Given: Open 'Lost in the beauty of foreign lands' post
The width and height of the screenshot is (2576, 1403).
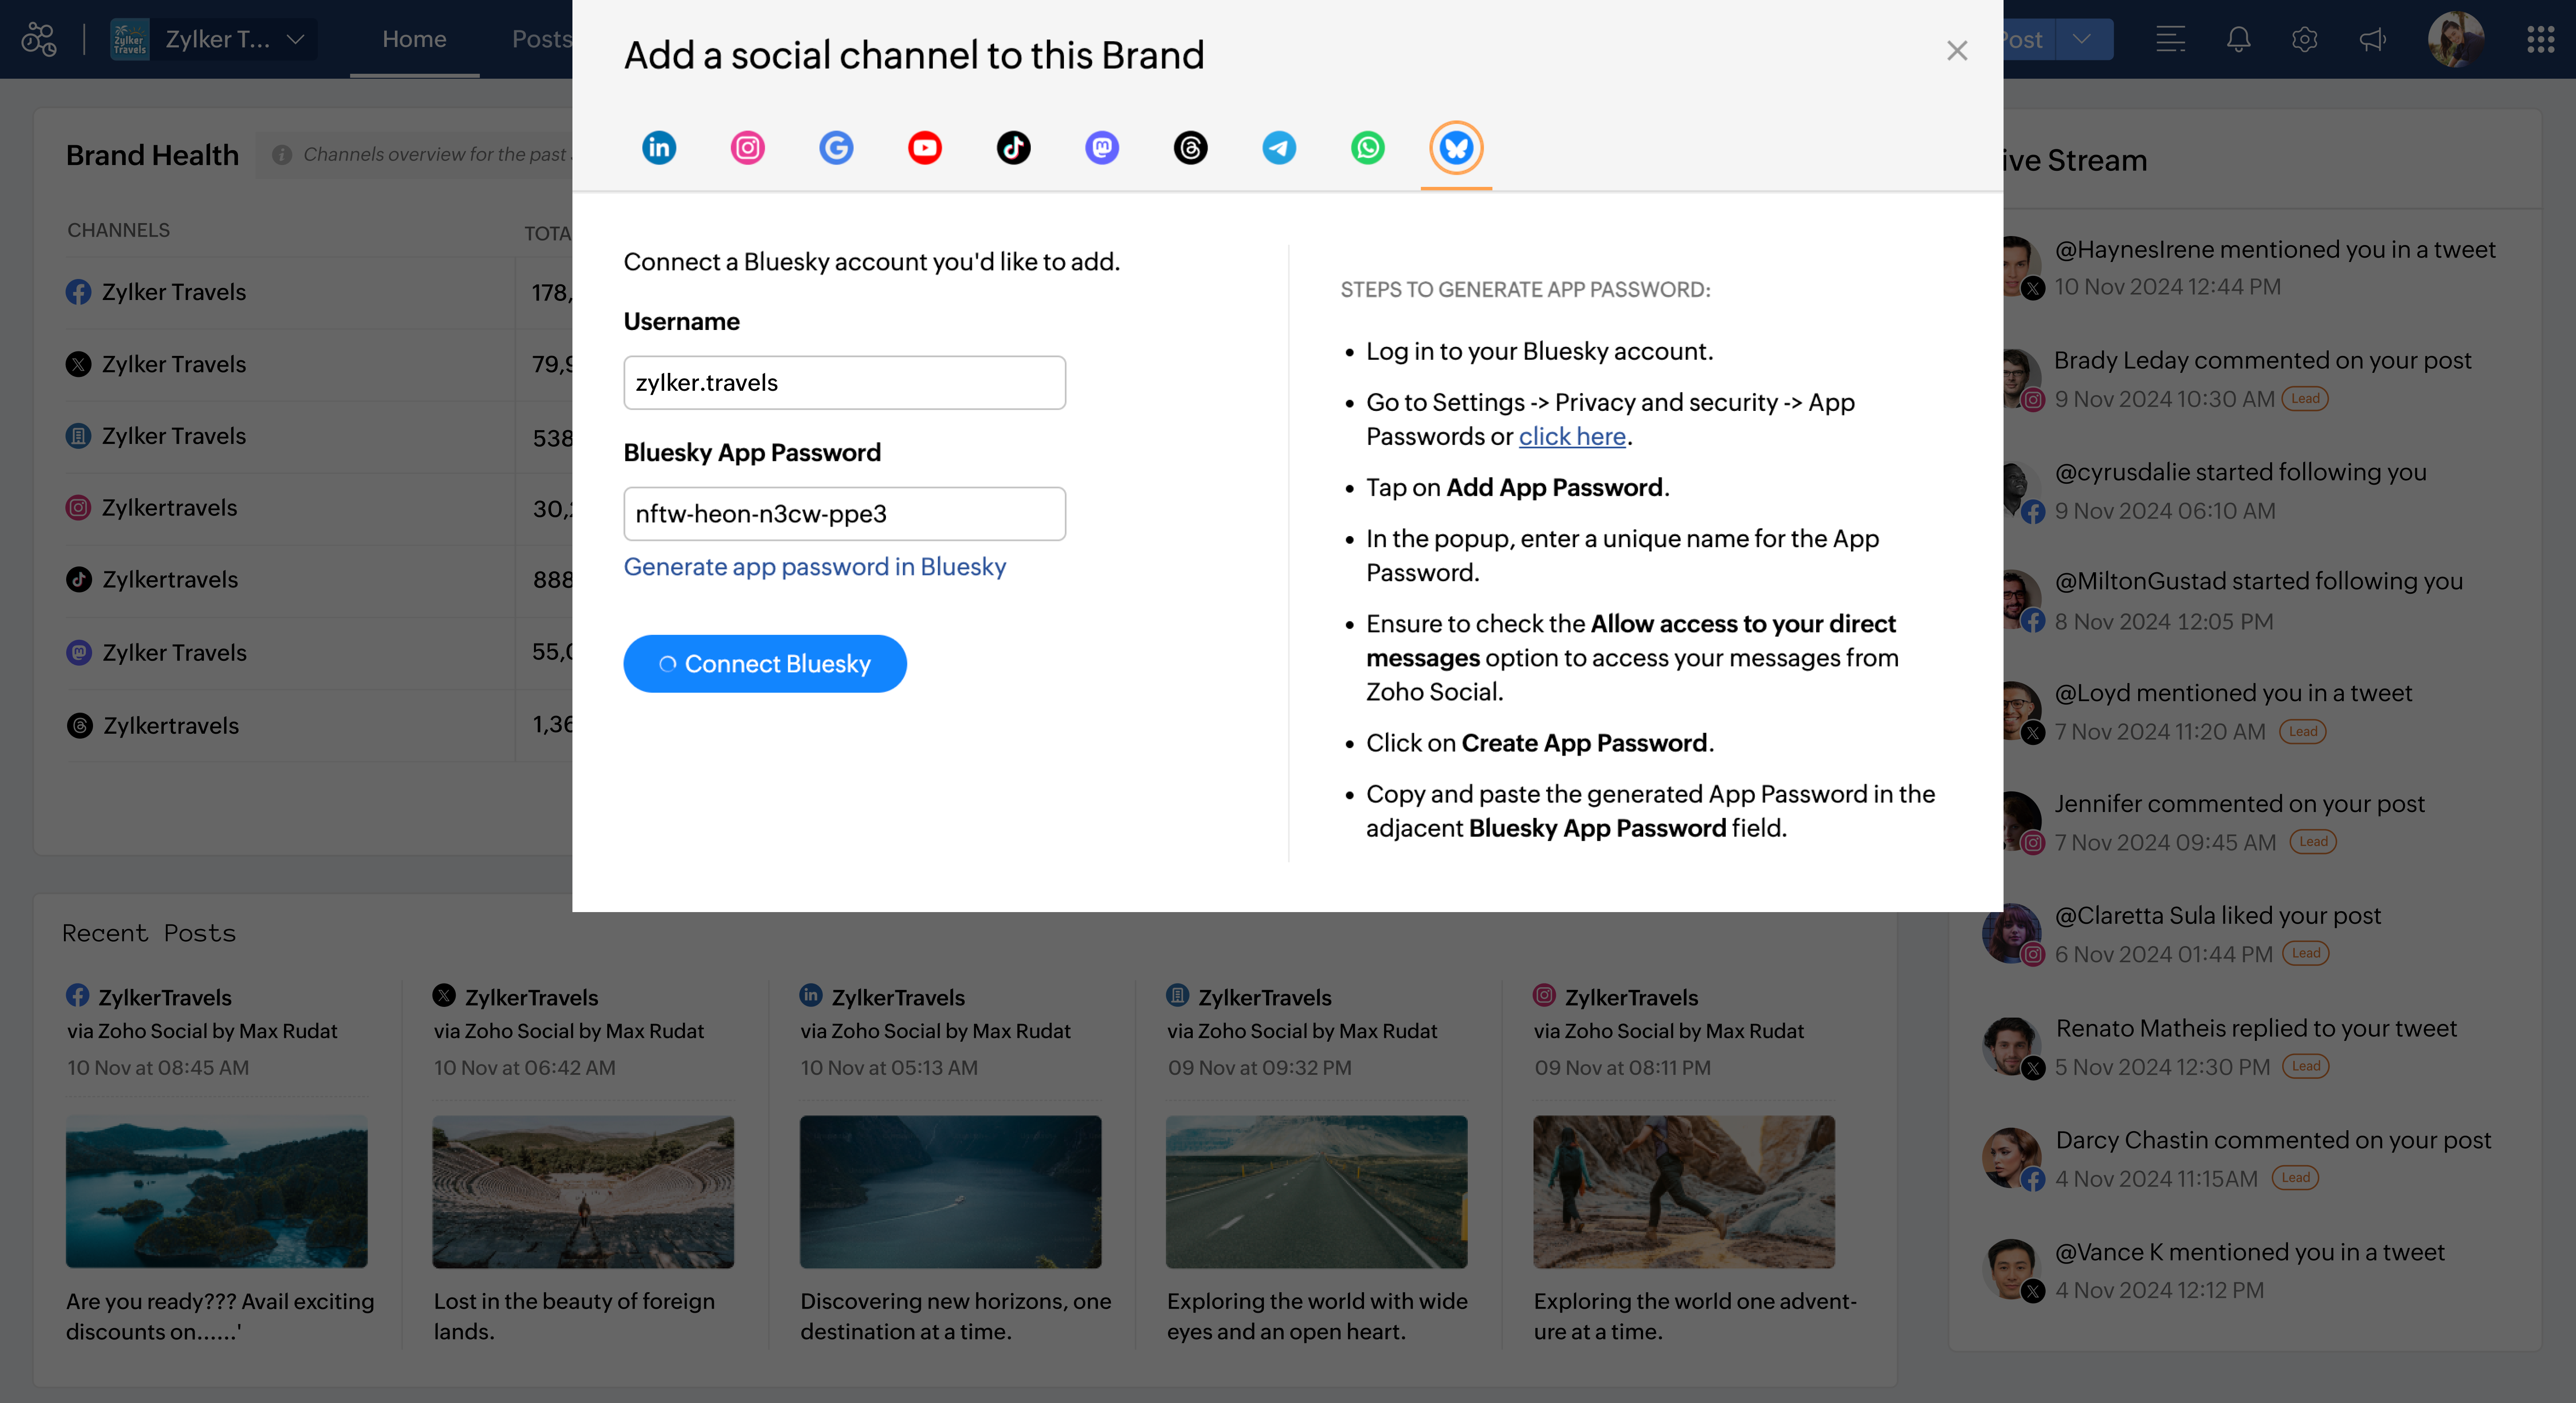Looking at the screenshot, I should 574,1317.
